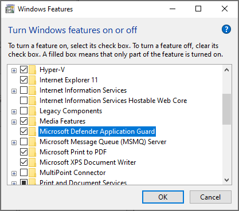Select the Microsoft Print to PDF item
239x211 pixels.
click(x=73, y=152)
